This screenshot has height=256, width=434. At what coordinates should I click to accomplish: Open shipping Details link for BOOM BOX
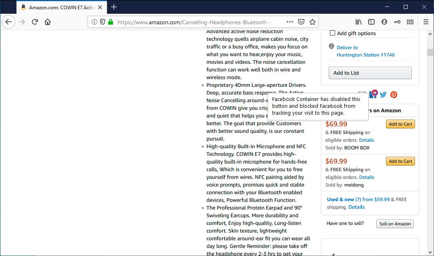367,140
